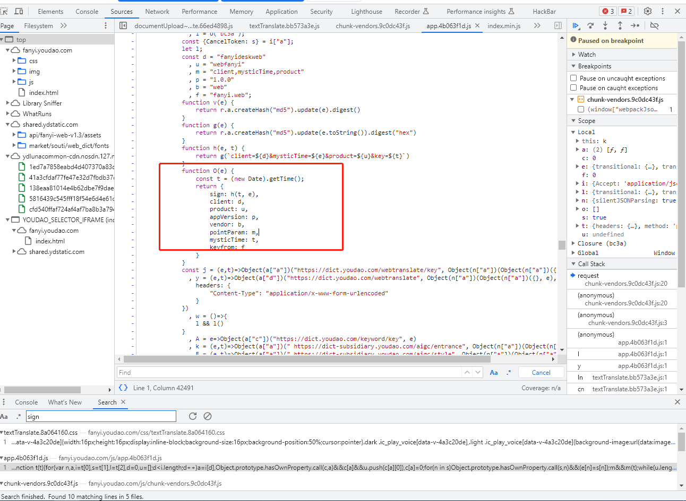The image size is (686, 501).
Task: Clear the search results
Action: (208, 416)
